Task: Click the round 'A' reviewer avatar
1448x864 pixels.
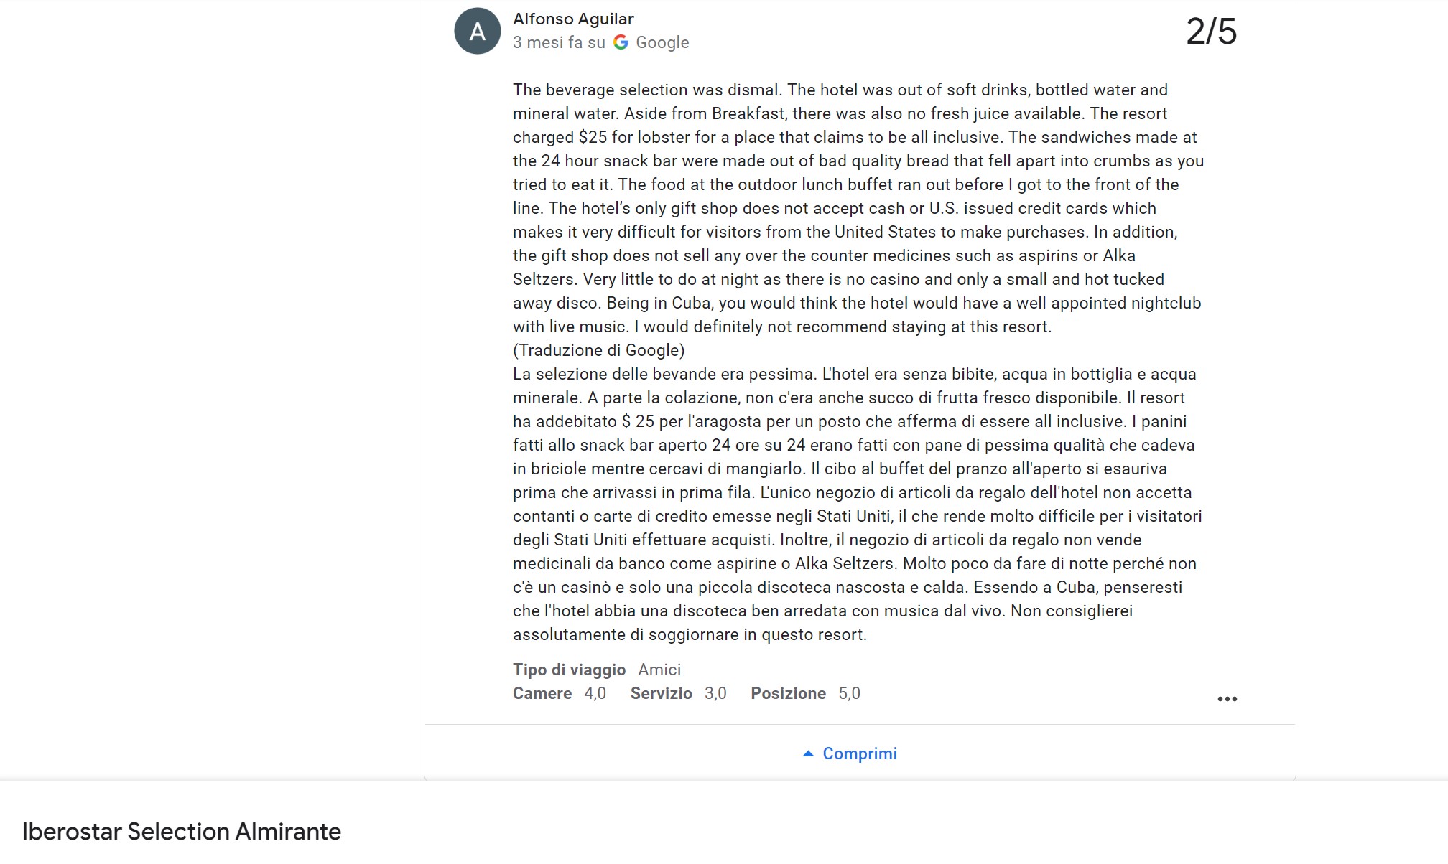Action: [x=477, y=32]
